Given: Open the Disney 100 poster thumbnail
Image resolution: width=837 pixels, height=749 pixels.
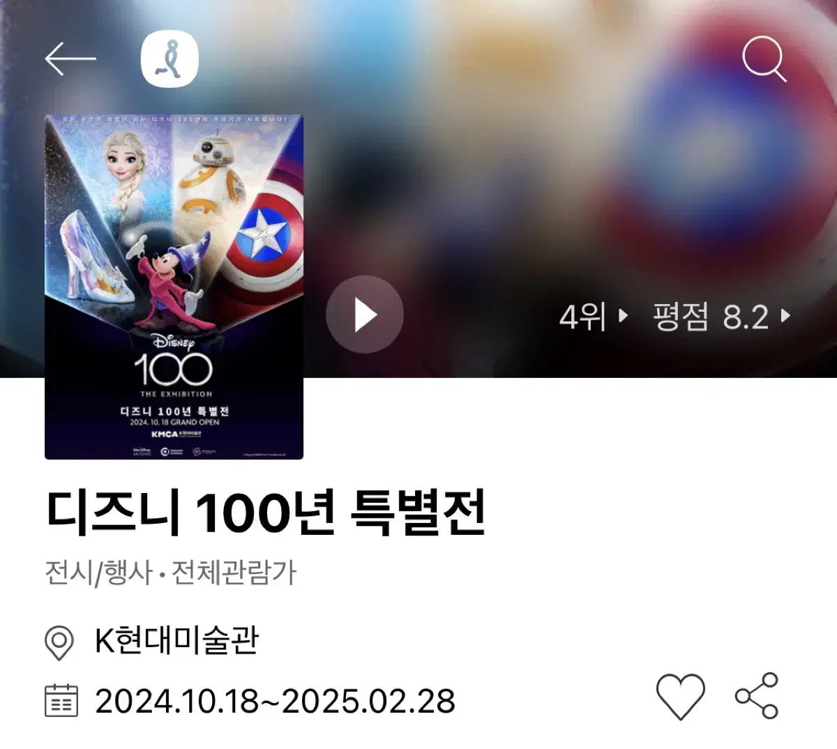Looking at the screenshot, I should click(x=174, y=287).
